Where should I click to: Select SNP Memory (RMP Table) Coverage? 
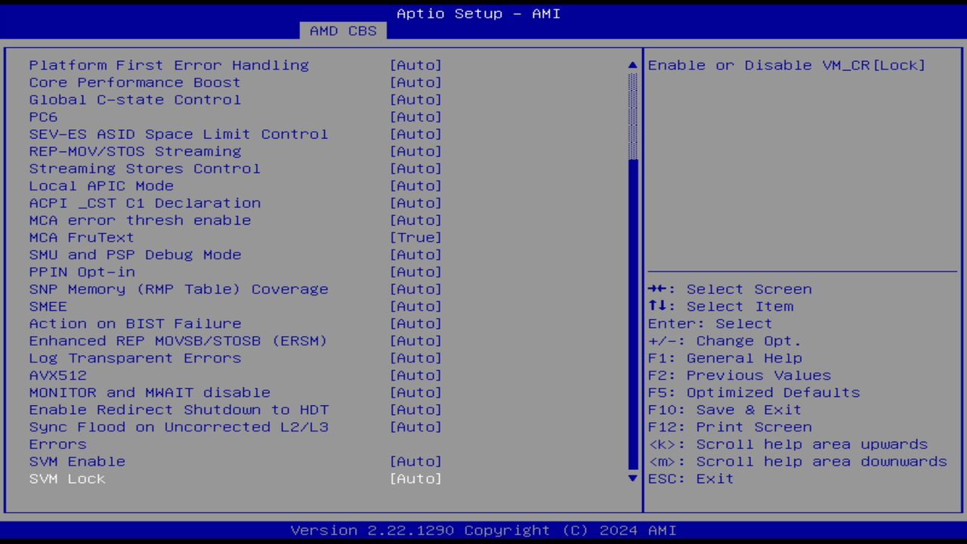click(x=179, y=289)
